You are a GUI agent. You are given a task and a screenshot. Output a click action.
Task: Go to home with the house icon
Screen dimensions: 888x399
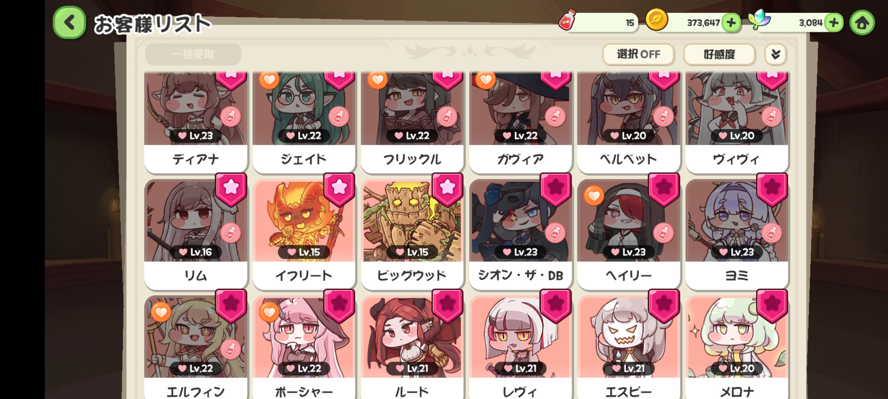862,23
